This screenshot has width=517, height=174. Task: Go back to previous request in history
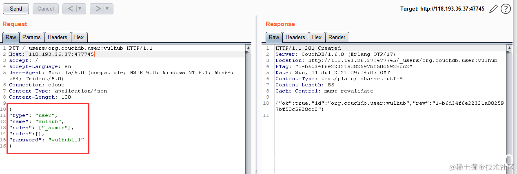coord(70,9)
